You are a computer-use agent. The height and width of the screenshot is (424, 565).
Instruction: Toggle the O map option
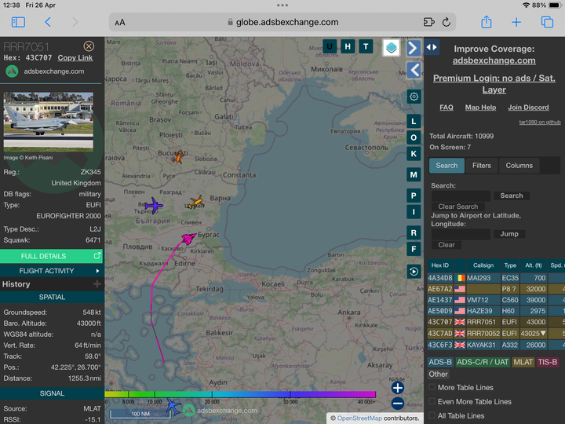(x=414, y=137)
